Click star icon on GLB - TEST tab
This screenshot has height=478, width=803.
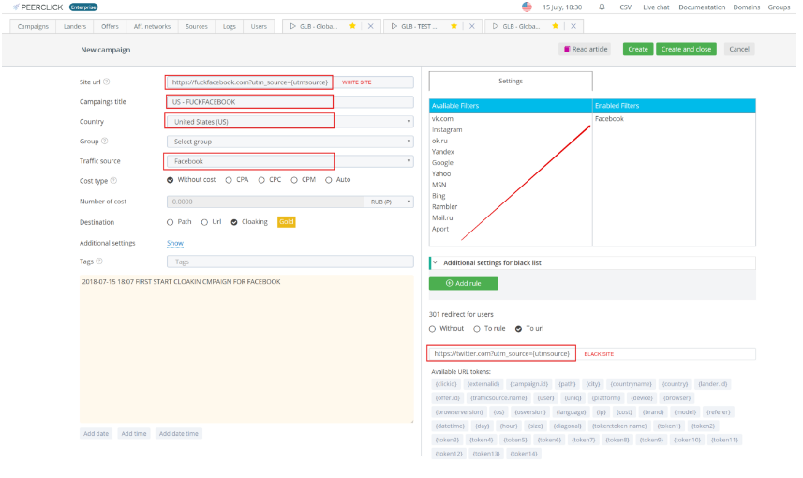click(454, 26)
